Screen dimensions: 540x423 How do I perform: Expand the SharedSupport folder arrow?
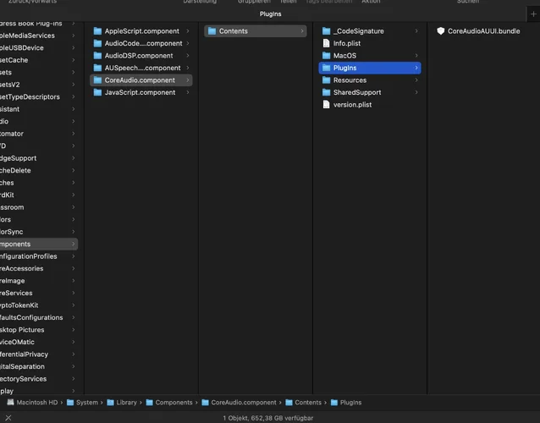point(416,92)
